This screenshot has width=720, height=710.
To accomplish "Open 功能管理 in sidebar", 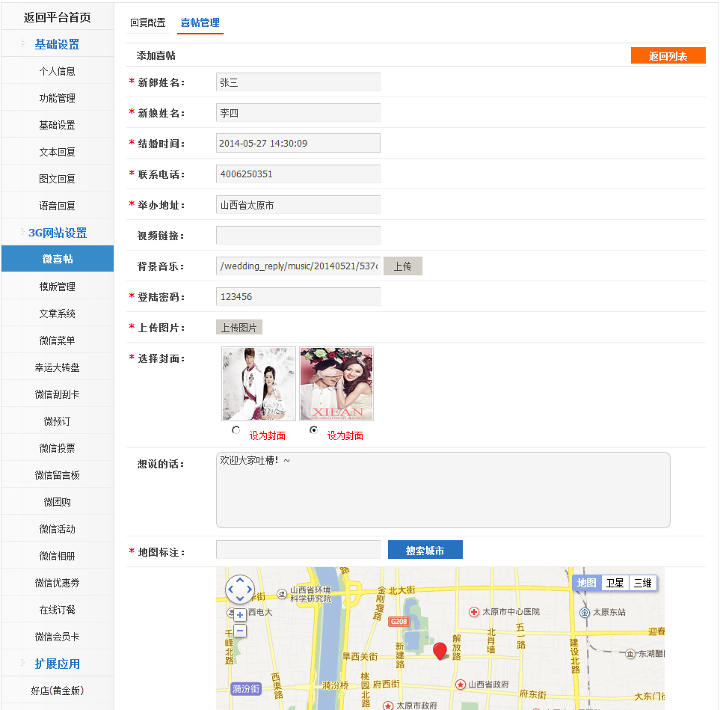I will 58,98.
